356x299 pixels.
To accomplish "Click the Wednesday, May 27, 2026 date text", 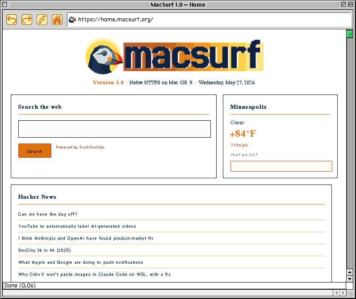I will [226, 82].
